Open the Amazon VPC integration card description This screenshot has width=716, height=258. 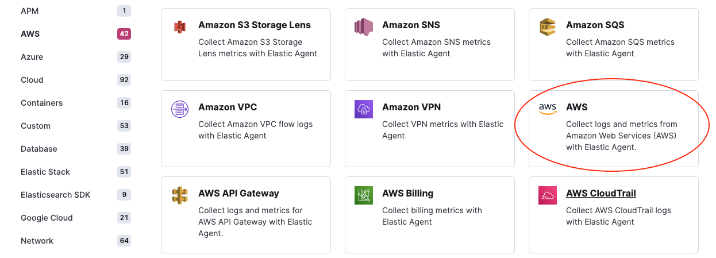(x=255, y=130)
